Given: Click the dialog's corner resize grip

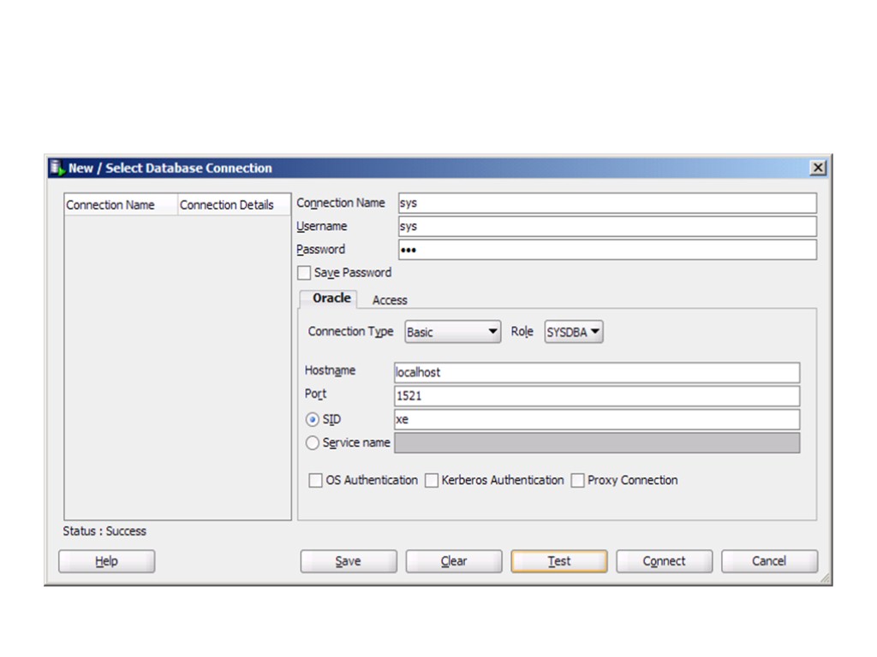Looking at the screenshot, I should pos(826,579).
